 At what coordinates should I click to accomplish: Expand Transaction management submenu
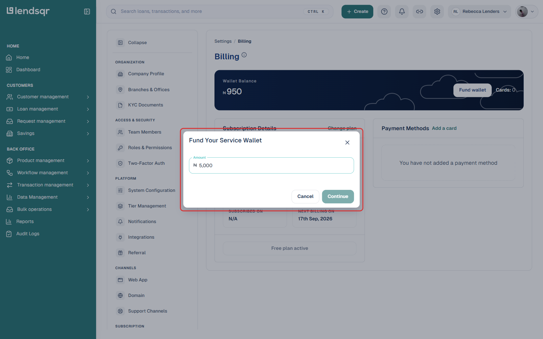pyautogui.click(x=88, y=185)
